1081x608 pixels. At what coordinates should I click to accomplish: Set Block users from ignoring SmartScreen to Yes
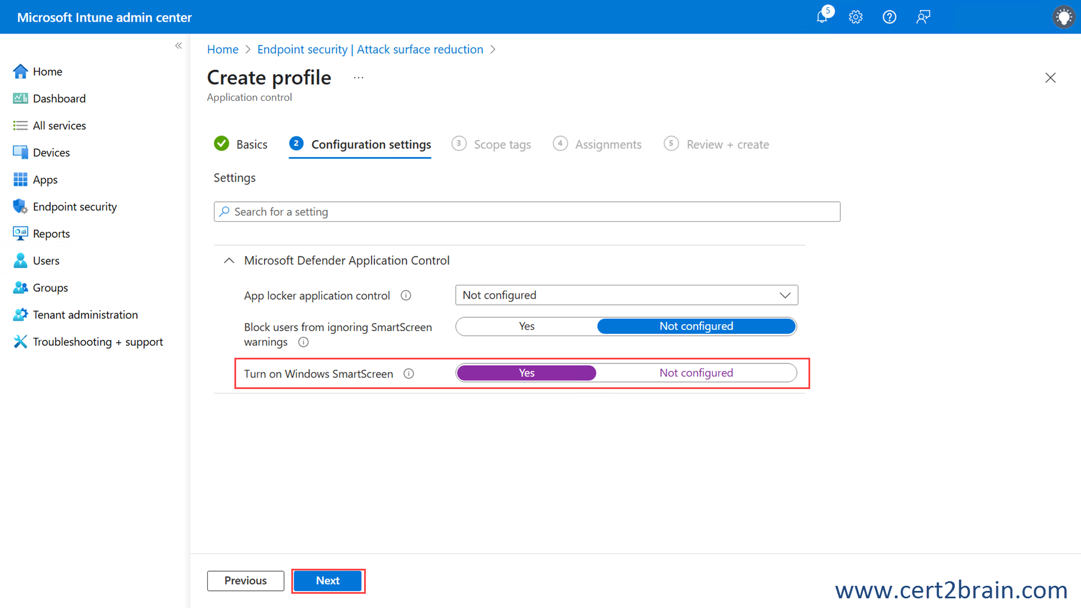tap(526, 326)
